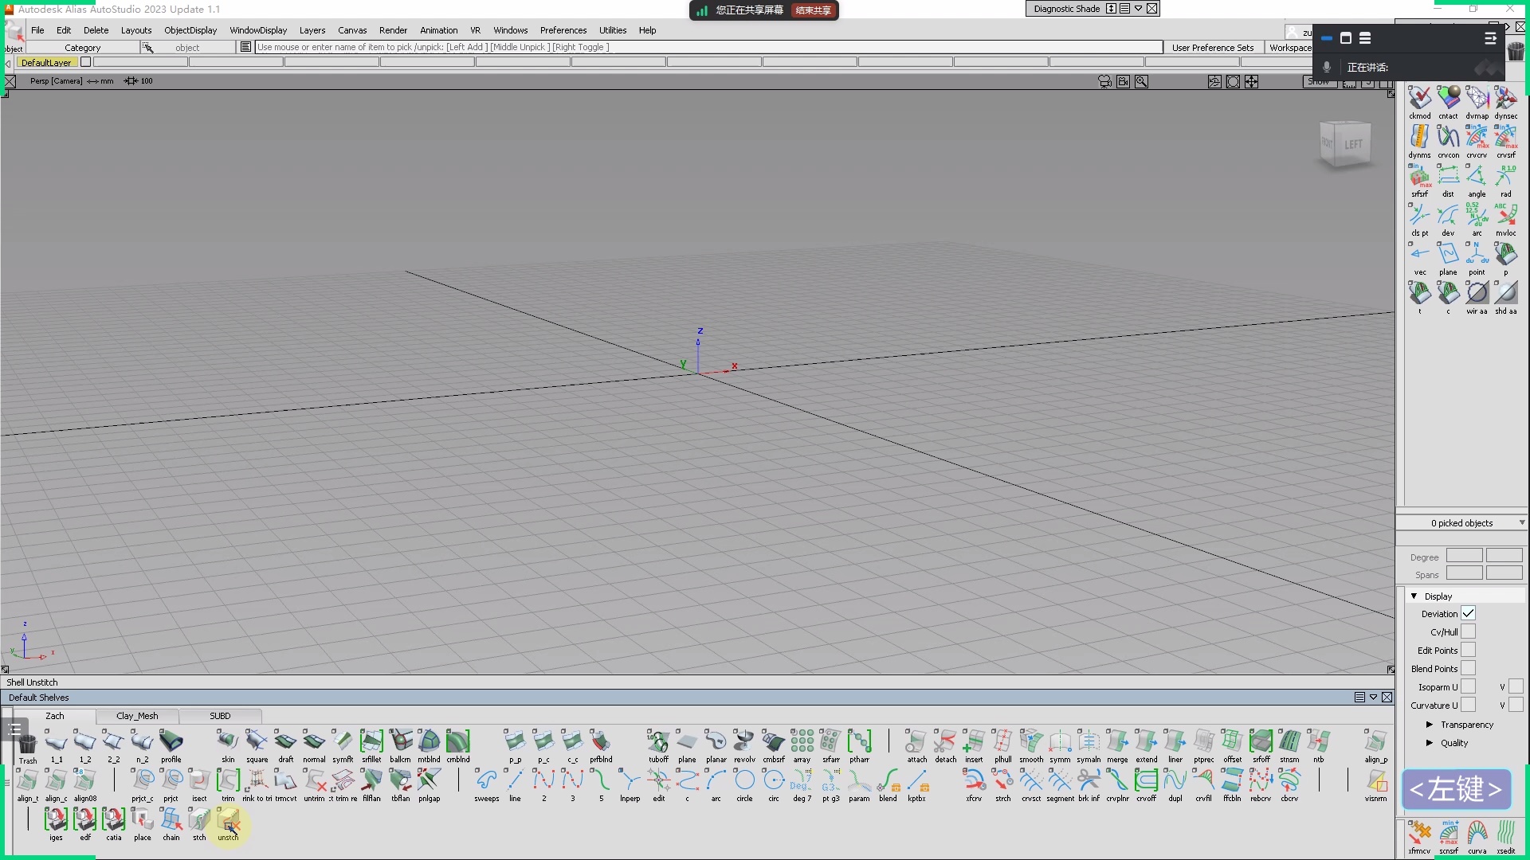The height and width of the screenshot is (860, 1530).
Task: Click the pick object name input field
Action: point(708,47)
